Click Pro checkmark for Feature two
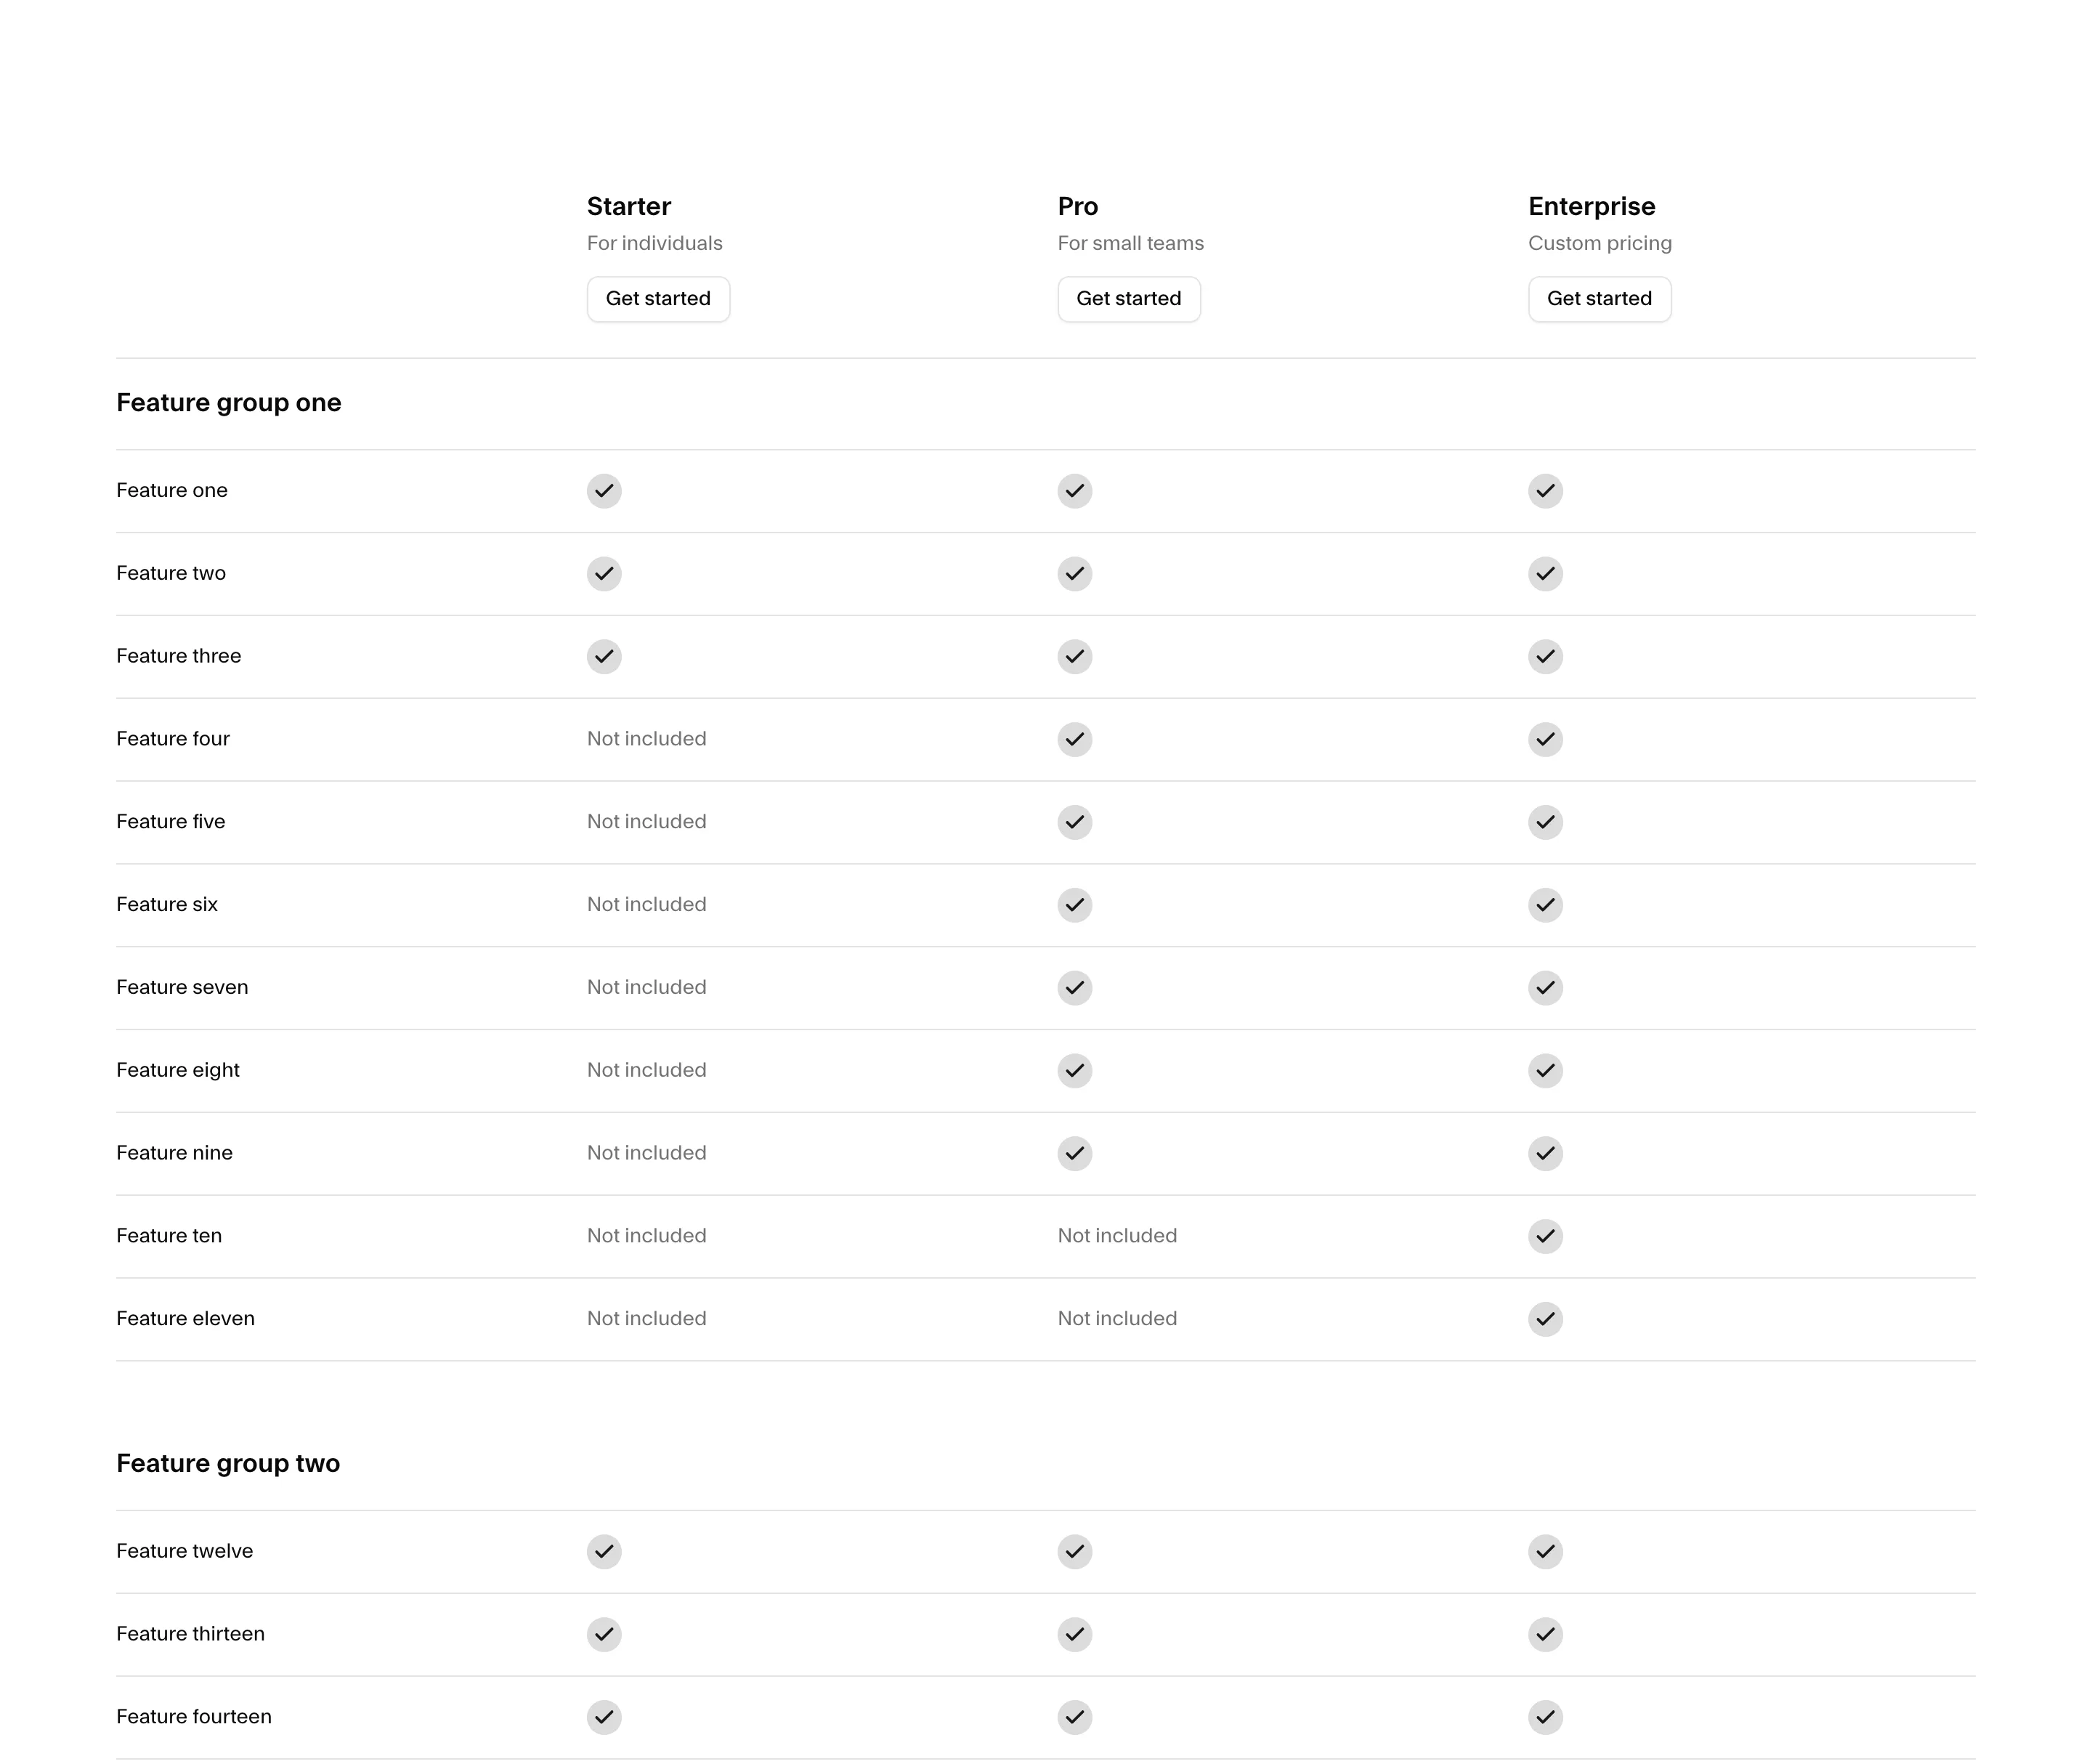Screen dimensions: 2092x1764 tap(1075, 574)
